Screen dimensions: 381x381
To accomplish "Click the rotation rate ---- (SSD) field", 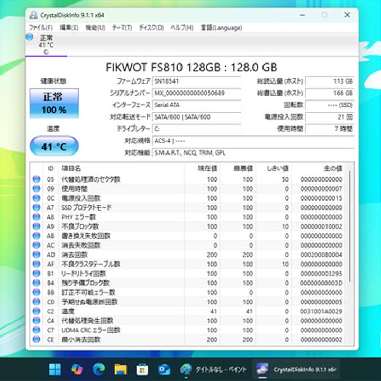I will pos(330,105).
